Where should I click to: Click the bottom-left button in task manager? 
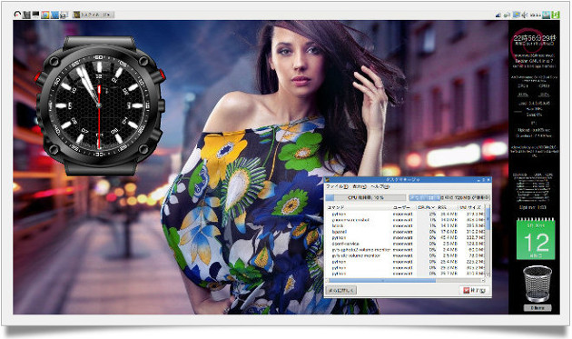coord(340,291)
